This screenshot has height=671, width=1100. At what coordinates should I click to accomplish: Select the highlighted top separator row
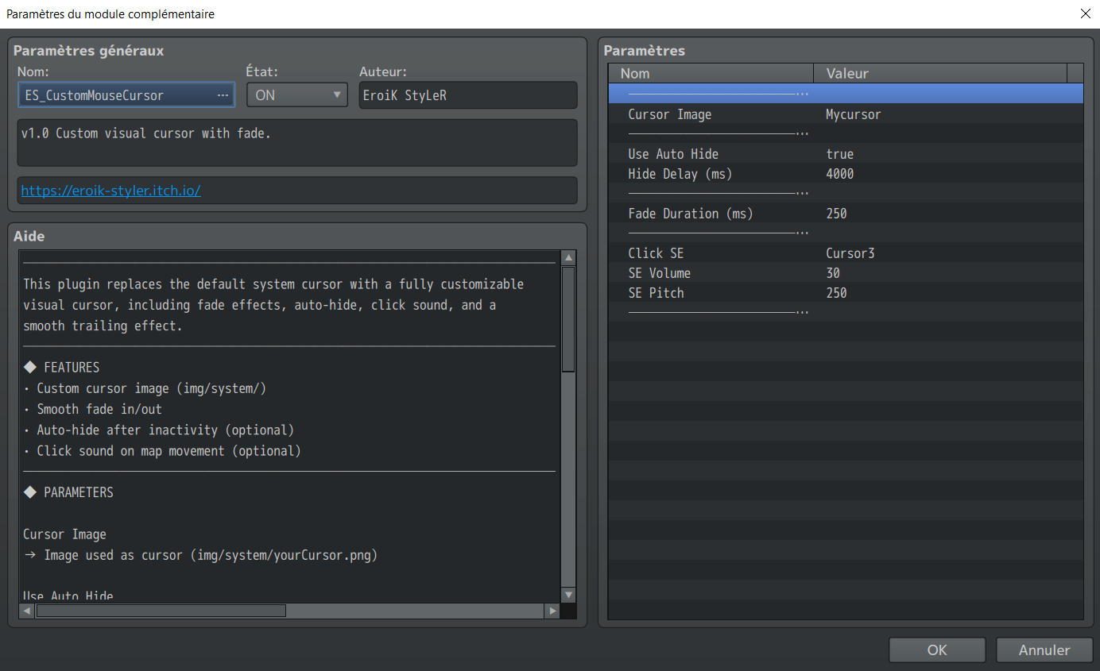pos(846,94)
